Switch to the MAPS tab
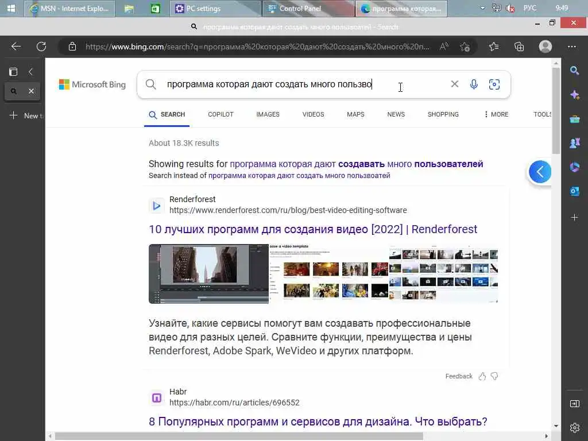 (355, 114)
